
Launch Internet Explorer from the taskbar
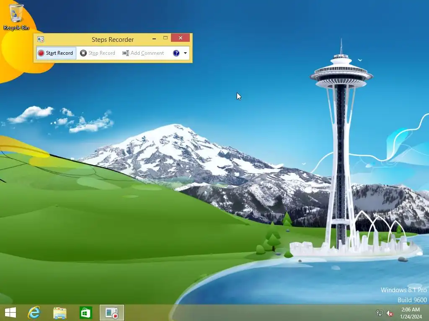34,313
